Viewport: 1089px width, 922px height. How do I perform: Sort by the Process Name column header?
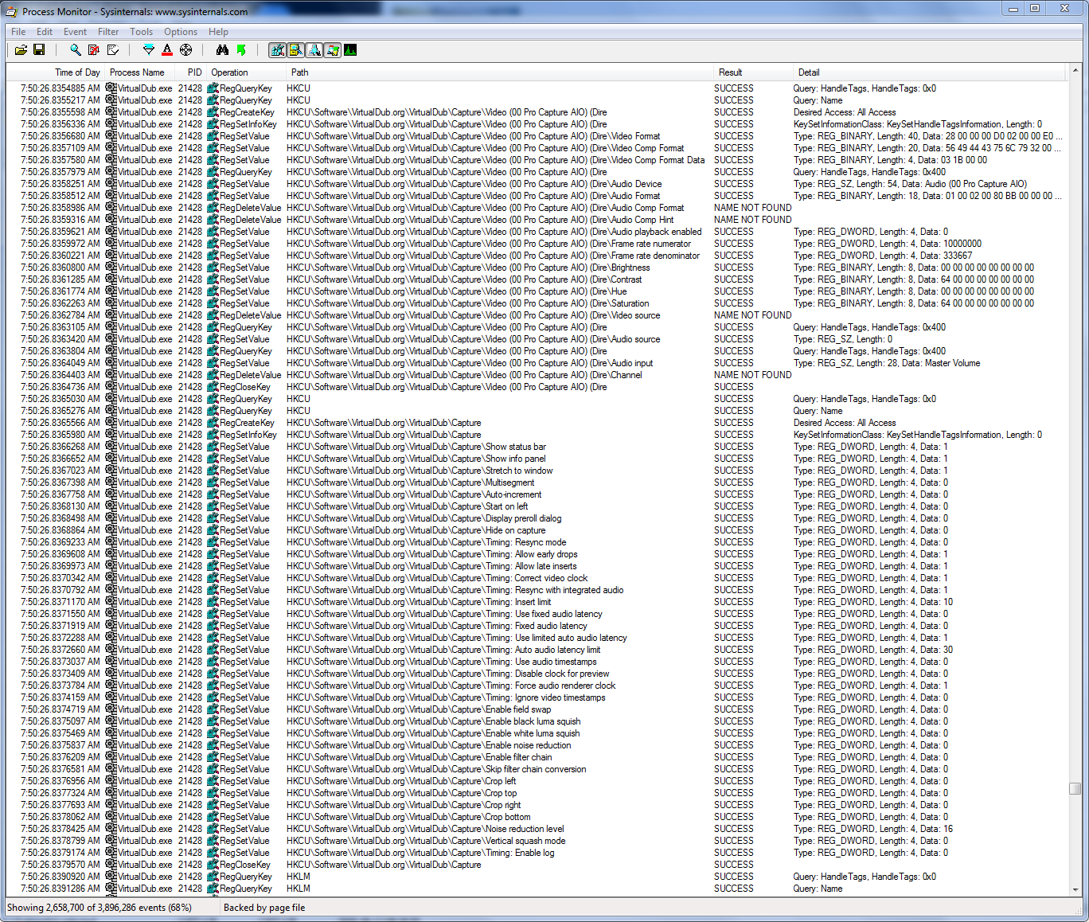(139, 72)
